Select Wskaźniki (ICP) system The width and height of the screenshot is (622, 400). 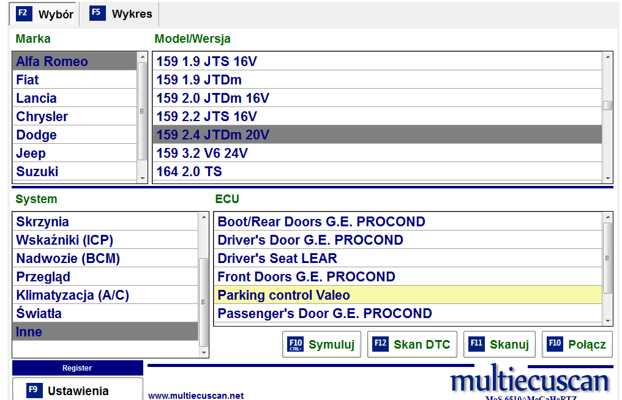105,240
